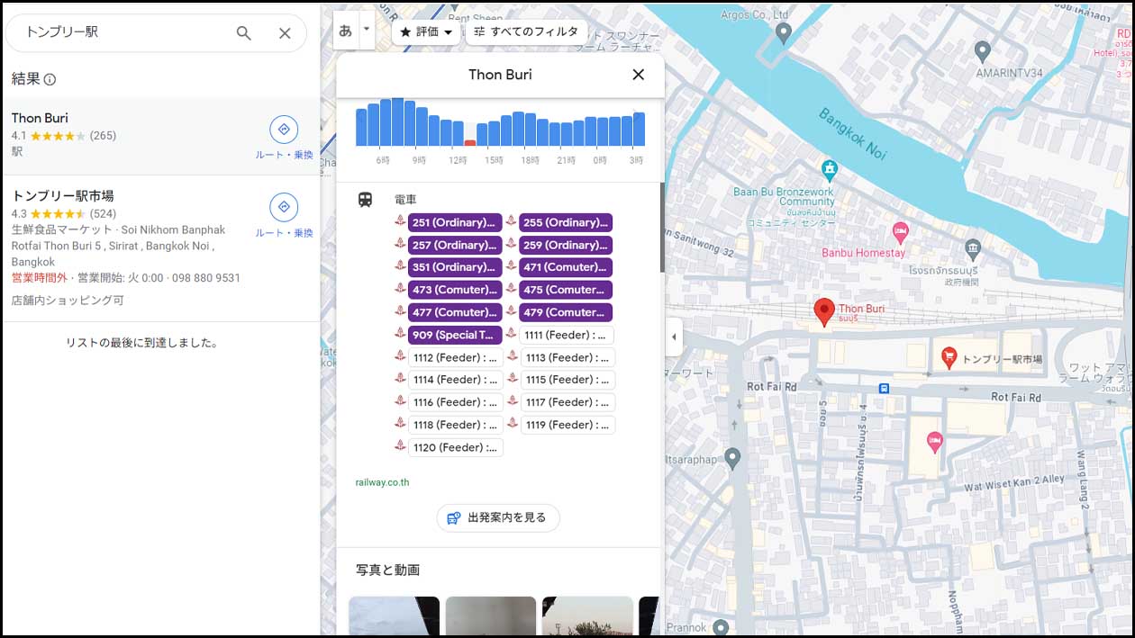Click the Baan Bu Bronzework Community marker

(830, 169)
